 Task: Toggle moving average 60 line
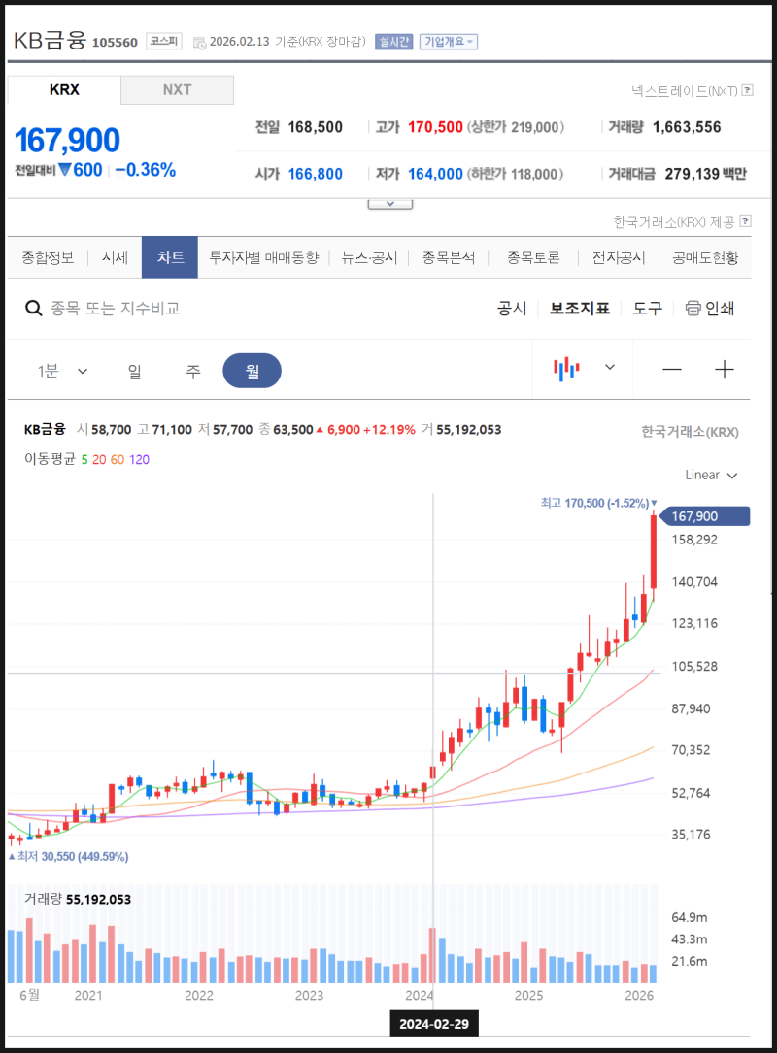coord(117,459)
